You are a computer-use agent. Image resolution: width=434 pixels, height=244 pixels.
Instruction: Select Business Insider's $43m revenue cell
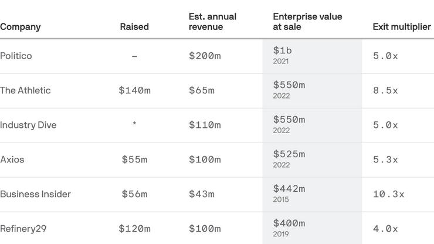pyautogui.click(x=202, y=194)
